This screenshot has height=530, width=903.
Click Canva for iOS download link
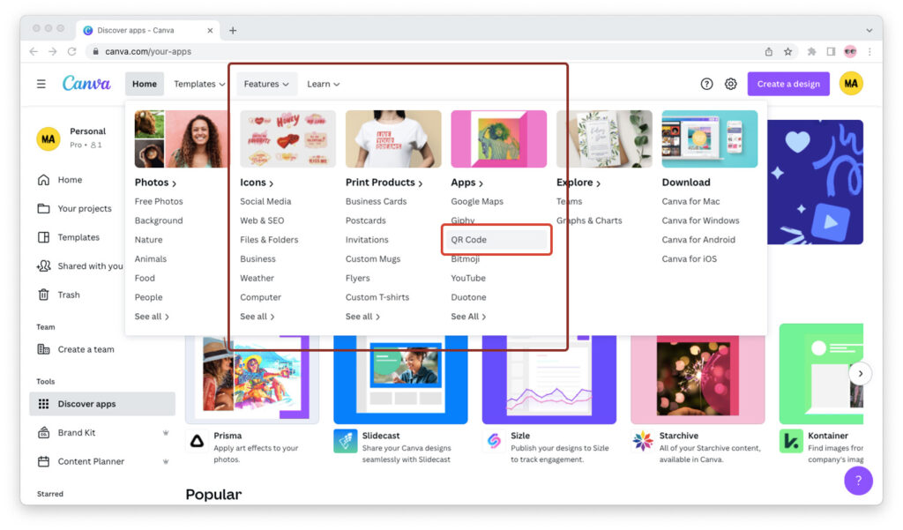click(x=690, y=259)
